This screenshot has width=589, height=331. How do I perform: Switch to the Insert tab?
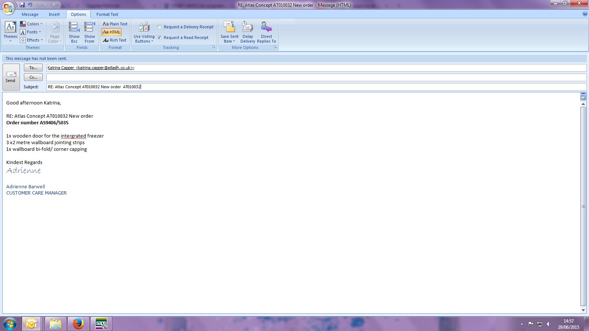click(x=54, y=14)
